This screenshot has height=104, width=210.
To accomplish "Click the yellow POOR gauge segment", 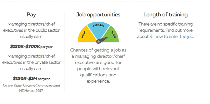I will pos(86,35).
